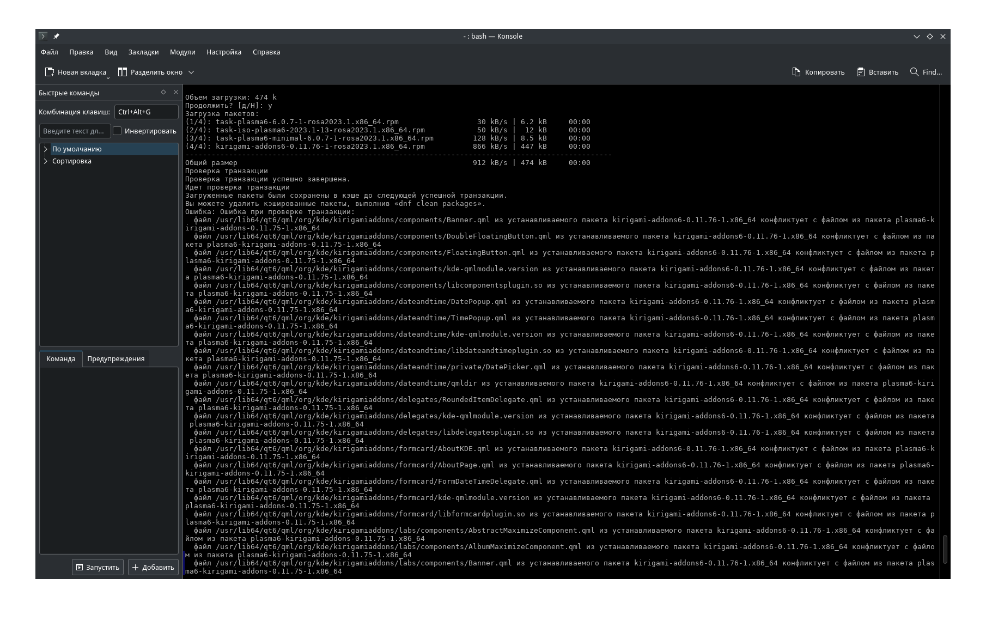The image size is (986, 621).
Task: Click the Быстрые команды panel title
Action: pyautogui.click(x=69, y=93)
